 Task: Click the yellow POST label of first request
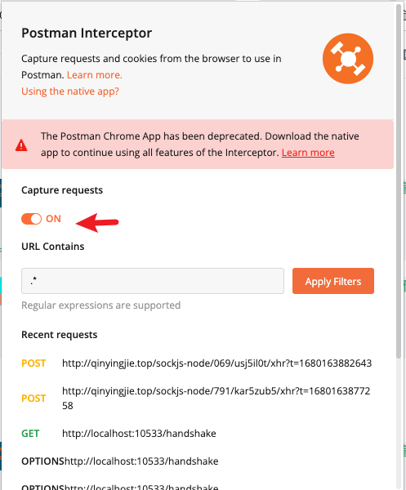coord(33,363)
